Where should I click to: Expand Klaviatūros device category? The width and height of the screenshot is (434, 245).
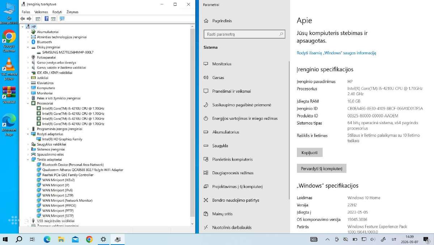click(x=28, y=83)
